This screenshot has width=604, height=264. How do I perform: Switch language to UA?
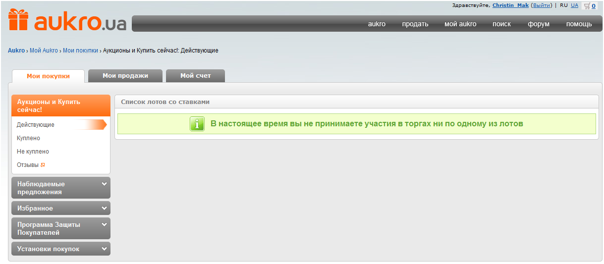[574, 5]
